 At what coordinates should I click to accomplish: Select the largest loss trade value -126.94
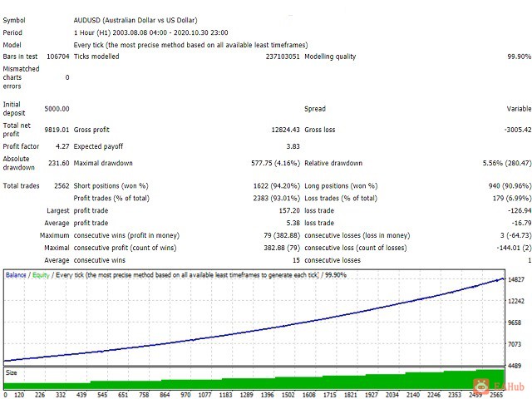pos(520,210)
